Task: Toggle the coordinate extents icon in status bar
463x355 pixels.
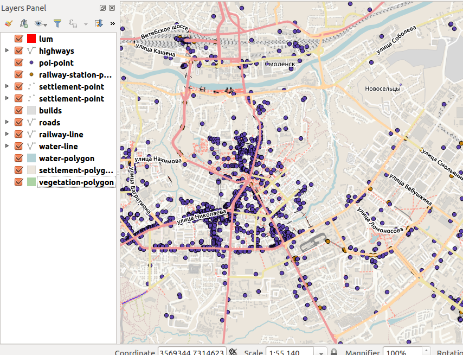Action: (234, 352)
